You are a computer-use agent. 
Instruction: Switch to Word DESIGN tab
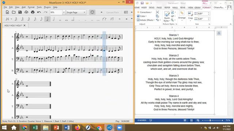click(151, 8)
